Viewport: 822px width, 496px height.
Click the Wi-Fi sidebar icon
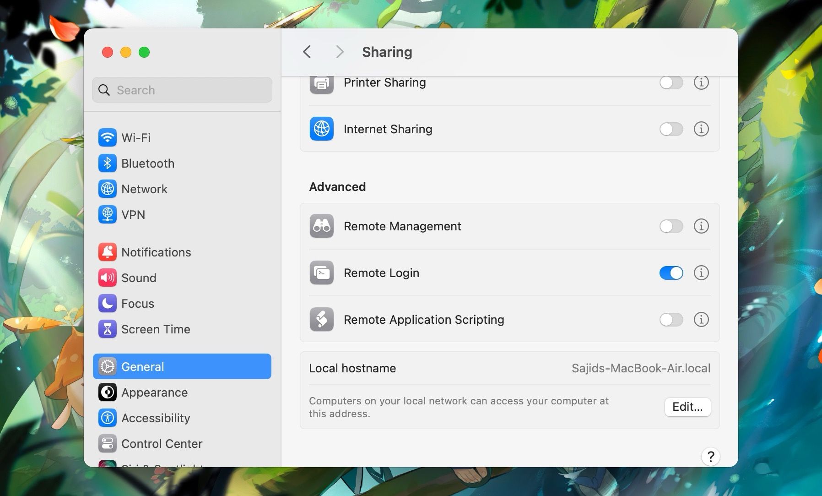[107, 137]
